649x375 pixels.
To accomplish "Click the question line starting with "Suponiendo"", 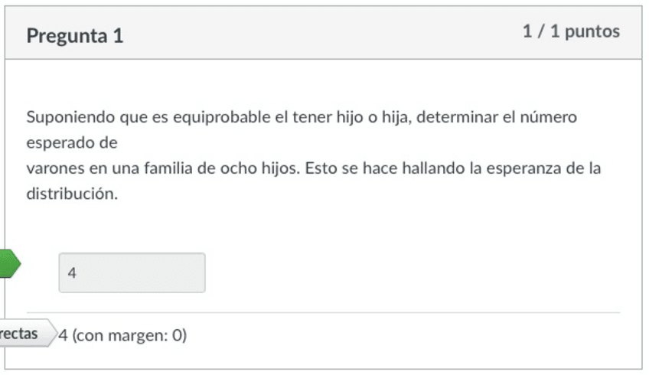I will (302, 118).
